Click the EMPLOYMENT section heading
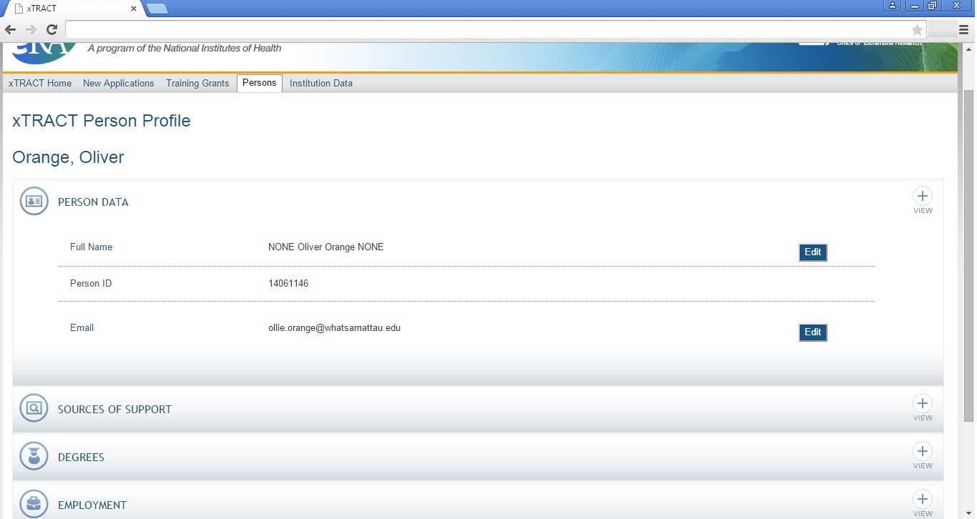Screen dimensions: 977x519 [92, 505]
